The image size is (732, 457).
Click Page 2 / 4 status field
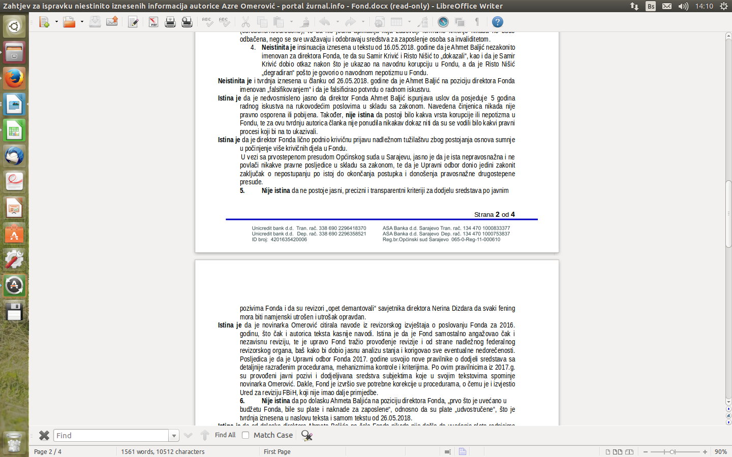coord(48,451)
